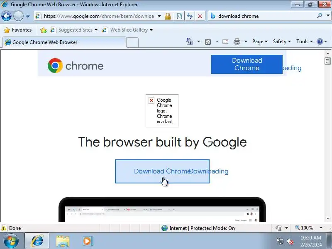Click the laptop browser preview image
Viewport: 332px width, 249px height.
[x=162, y=210]
